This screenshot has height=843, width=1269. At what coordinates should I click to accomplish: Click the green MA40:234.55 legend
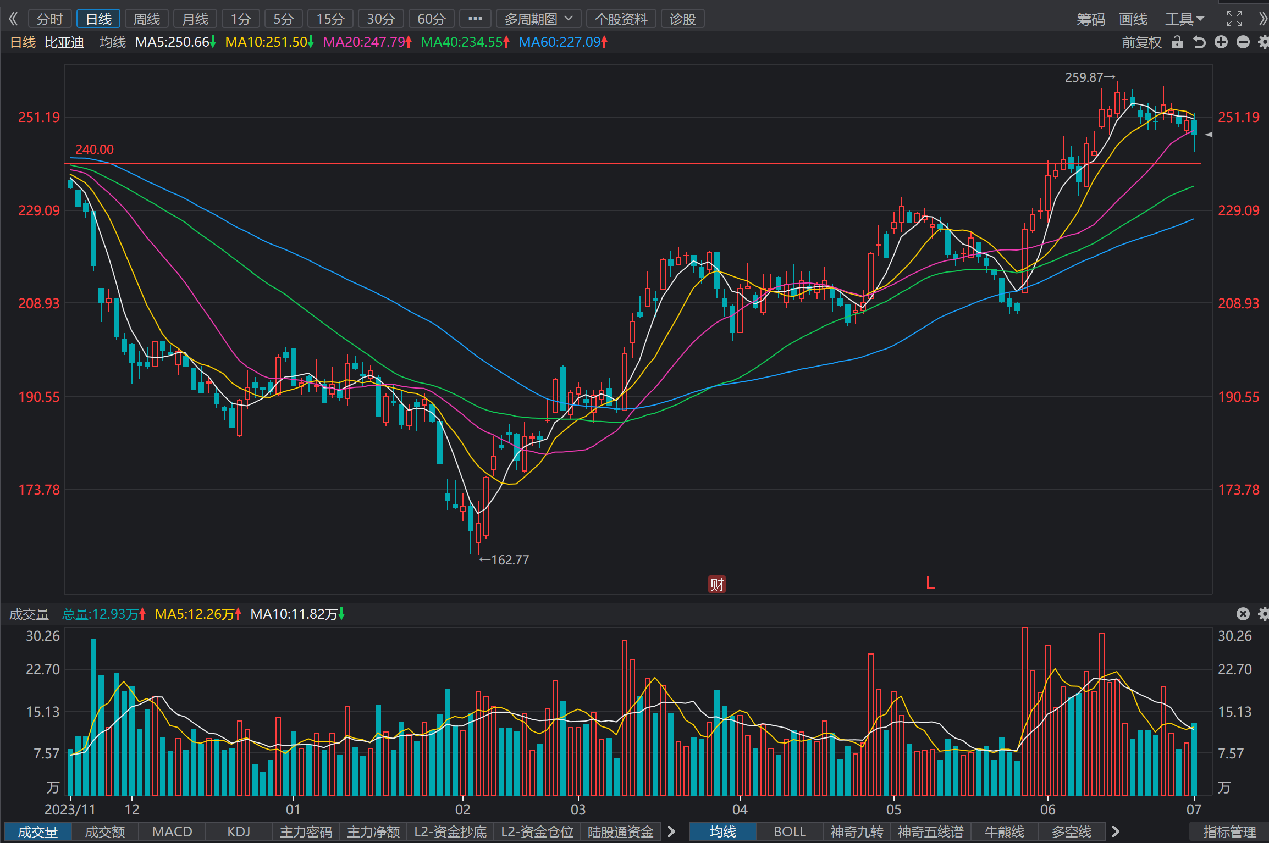point(465,42)
